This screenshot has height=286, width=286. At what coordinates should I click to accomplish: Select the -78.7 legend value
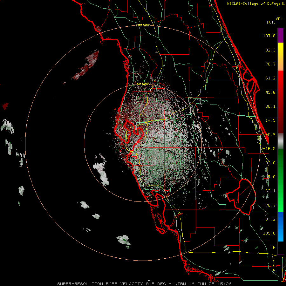click(269, 205)
